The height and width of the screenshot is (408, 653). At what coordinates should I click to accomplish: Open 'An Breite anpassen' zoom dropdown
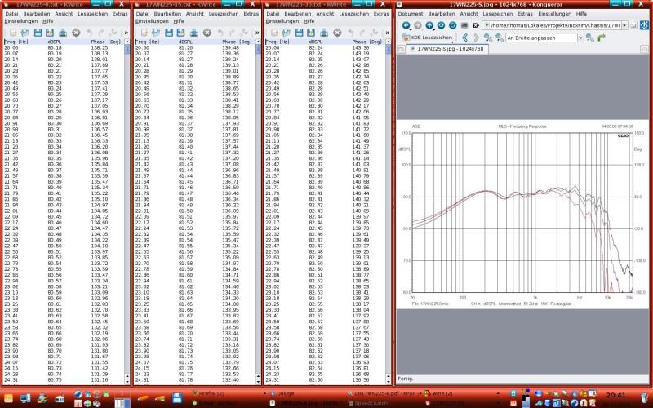point(580,38)
